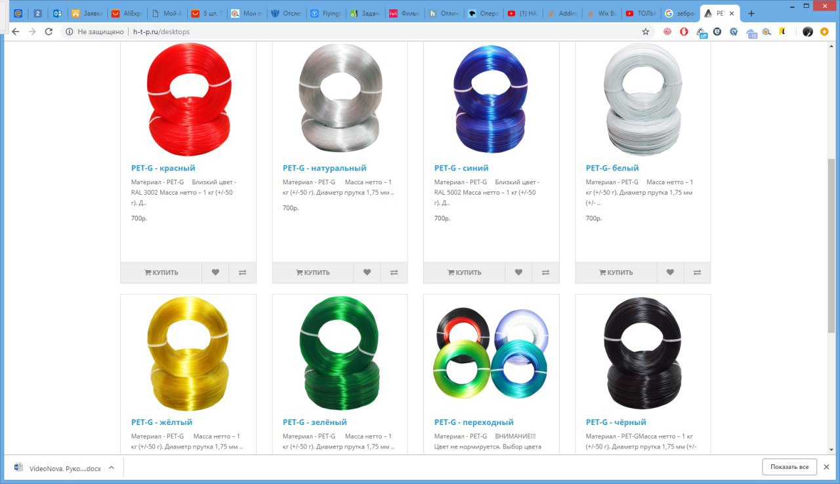Buy PET-G белый with Купить button
840x484 pixels.
click(616, 273)
